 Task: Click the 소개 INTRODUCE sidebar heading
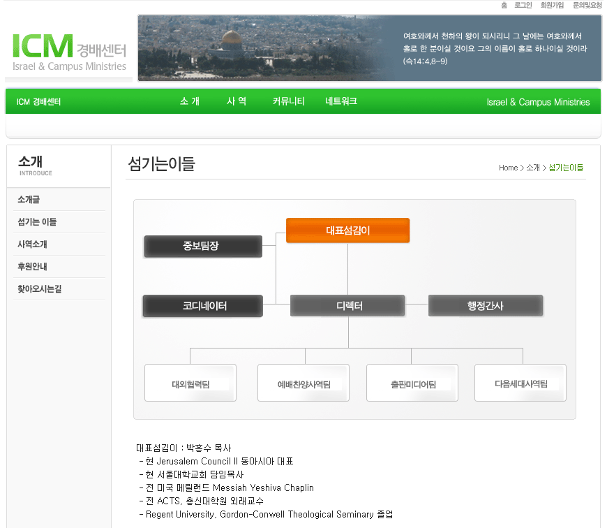[x=35, y=166]
